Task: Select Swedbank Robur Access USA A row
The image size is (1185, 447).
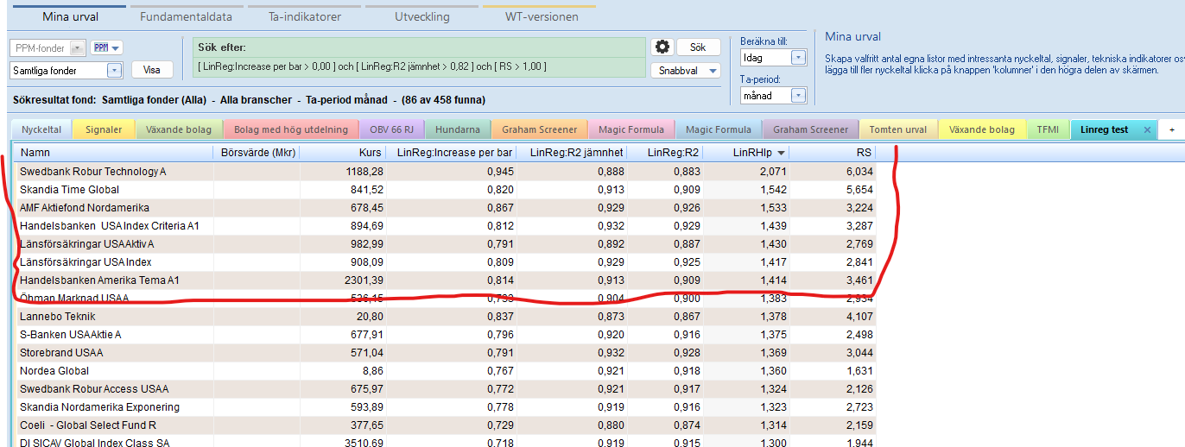Action: pos(446,389)
